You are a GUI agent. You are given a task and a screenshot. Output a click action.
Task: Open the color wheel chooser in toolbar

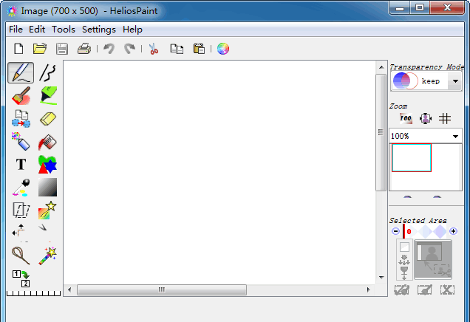(222, 49)
